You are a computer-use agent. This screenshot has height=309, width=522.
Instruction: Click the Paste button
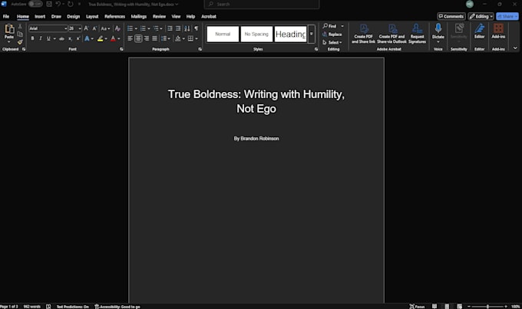(x=9, y=33)
